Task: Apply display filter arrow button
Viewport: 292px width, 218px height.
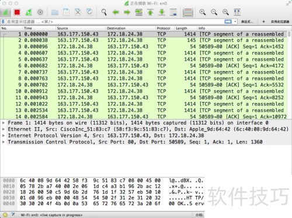Action: point(228,22)
